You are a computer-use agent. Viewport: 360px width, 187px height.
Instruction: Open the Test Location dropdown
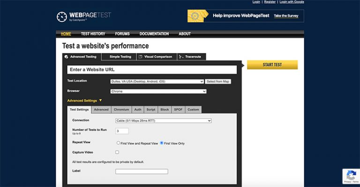pos(157,82)
